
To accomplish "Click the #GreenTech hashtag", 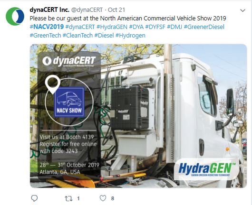I will [45, 35].
